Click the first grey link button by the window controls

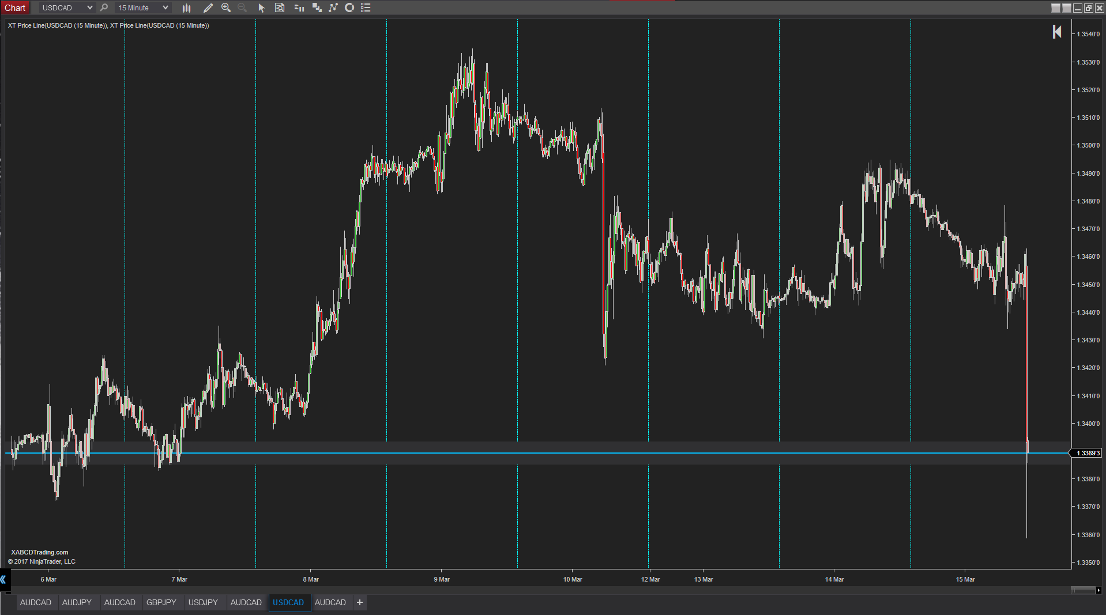click(1056, 7)
